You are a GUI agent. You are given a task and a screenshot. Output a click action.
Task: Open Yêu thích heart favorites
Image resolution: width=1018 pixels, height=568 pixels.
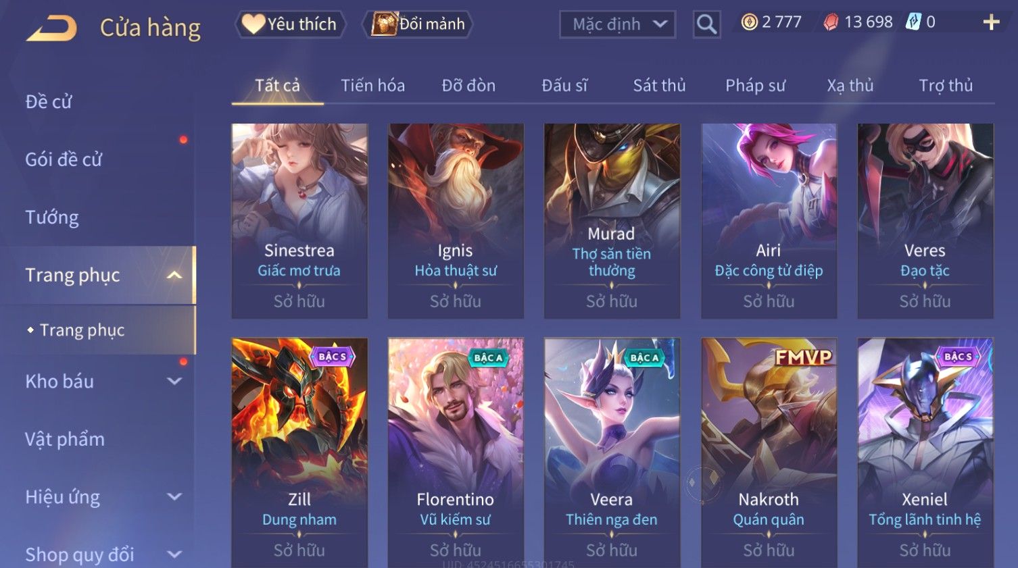pos(290,24)
